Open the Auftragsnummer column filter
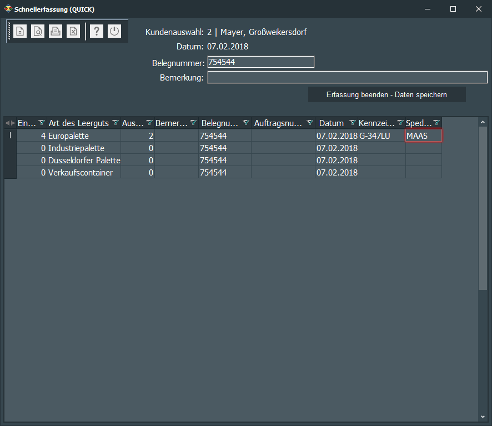Image resolution: width=492 pixels, height=426 pixels. [x=310, y=123]
